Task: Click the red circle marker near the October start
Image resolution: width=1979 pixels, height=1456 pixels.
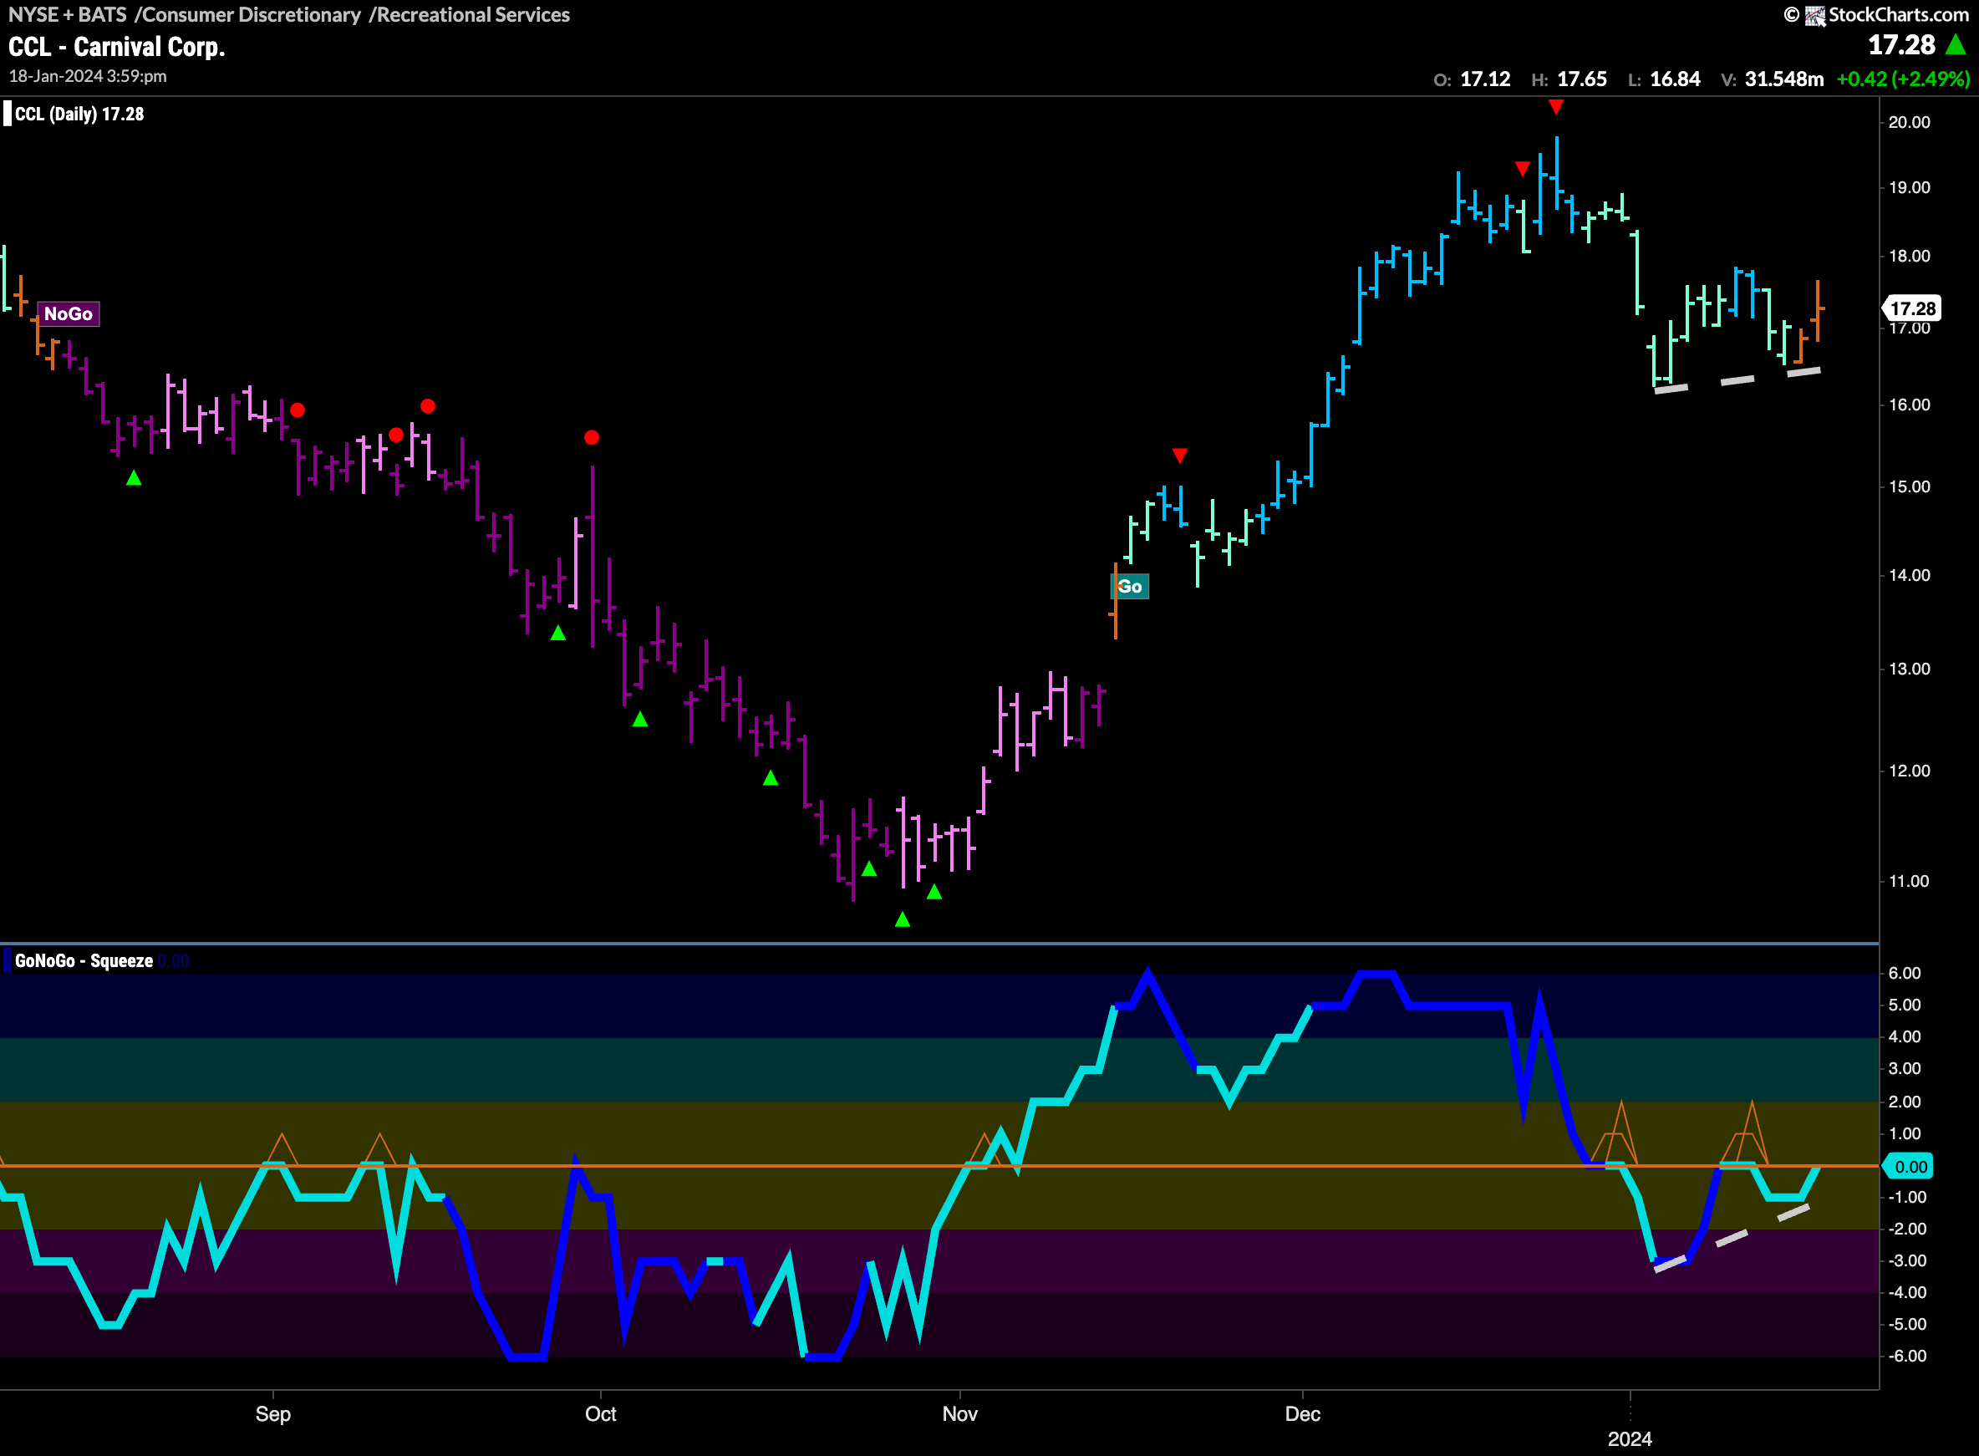Action: coord(593,437)
